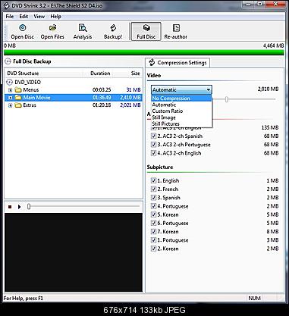The height and width of the screenshot is (316, 289).
Task: Click the green disc size bar
Action: [x=144, y=52]
